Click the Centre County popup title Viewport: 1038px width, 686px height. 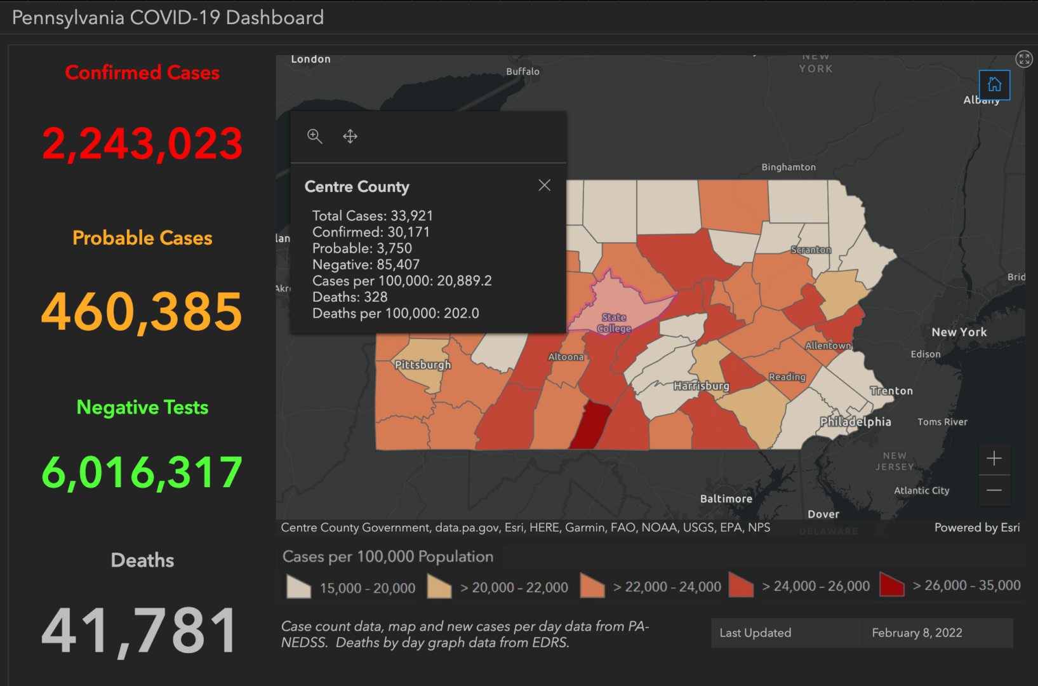357,187
